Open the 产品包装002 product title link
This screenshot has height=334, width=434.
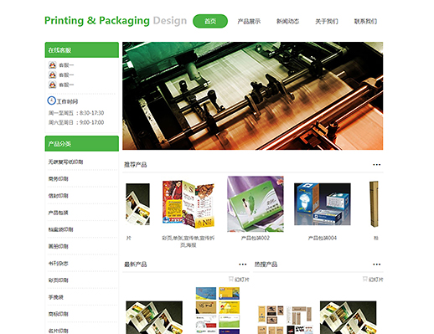click(x=256, y=238)
